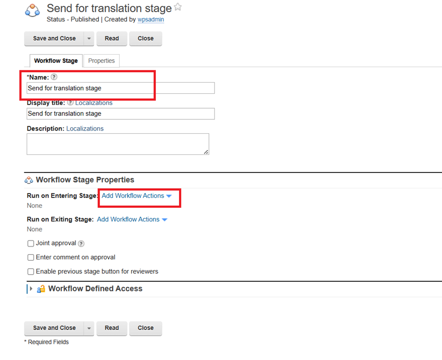Select the Workflow Stage tab

[x=55, y=61]
